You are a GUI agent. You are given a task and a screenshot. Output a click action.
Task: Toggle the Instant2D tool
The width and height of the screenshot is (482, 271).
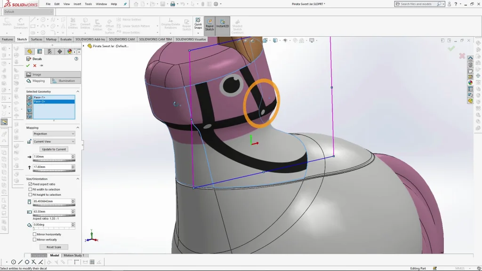[x=223, y=24]
